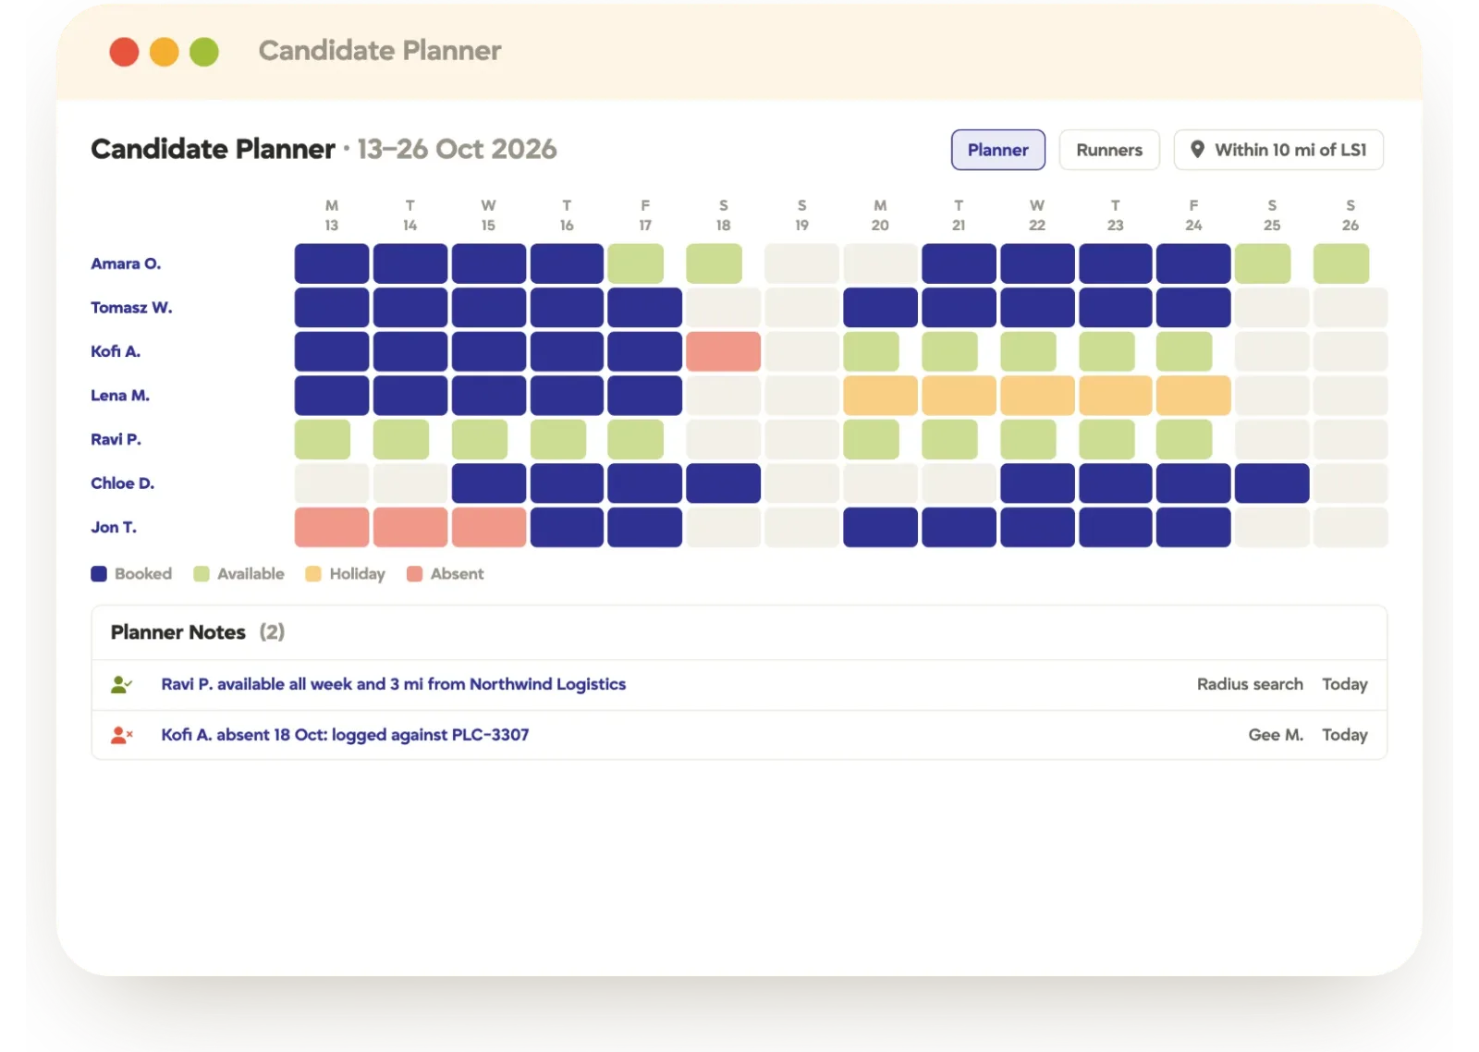The image size is (1479, 1052).
Task: Open the Within 10 mi of LS1 filter
Action: [1278, 150]
